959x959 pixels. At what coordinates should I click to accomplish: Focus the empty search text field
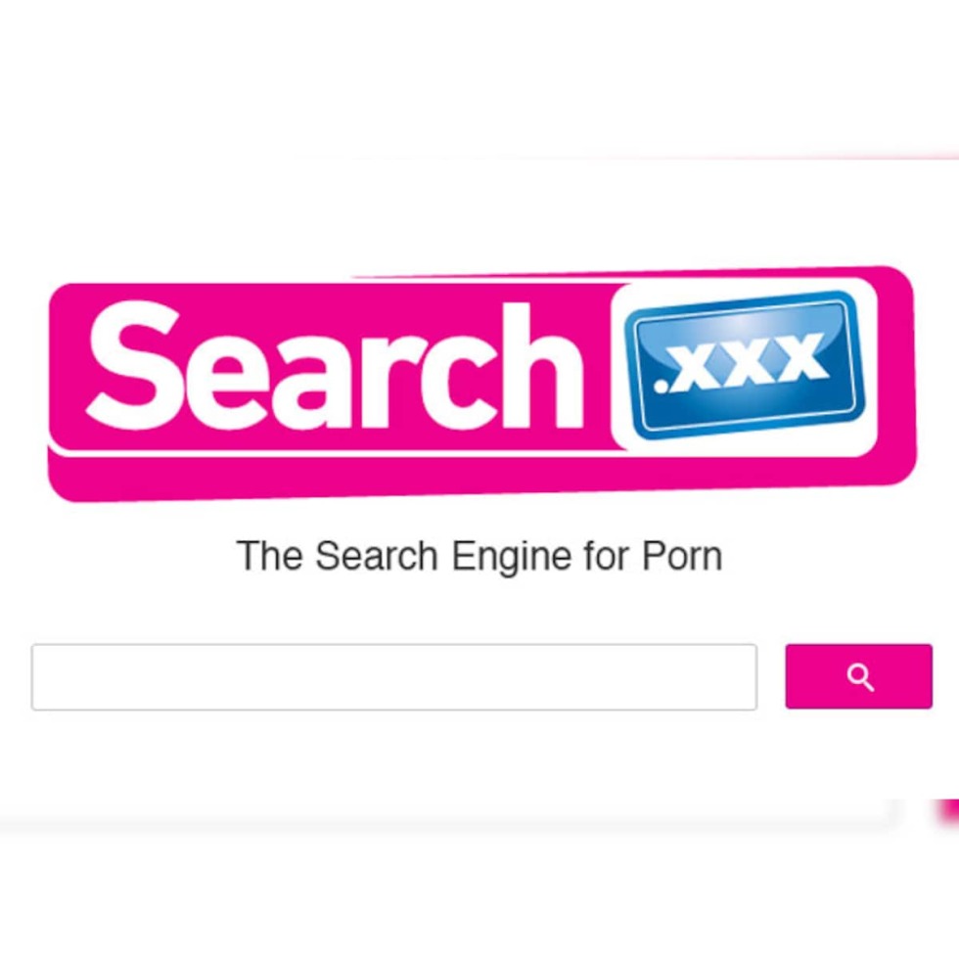[393, 677]
